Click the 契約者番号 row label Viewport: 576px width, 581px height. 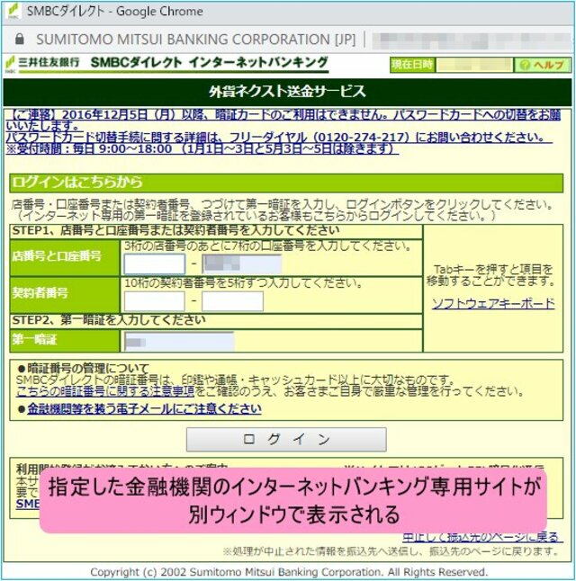[40, 292]
